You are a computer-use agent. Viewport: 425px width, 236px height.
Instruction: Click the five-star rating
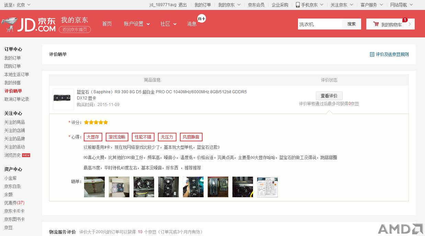point(96,122)
